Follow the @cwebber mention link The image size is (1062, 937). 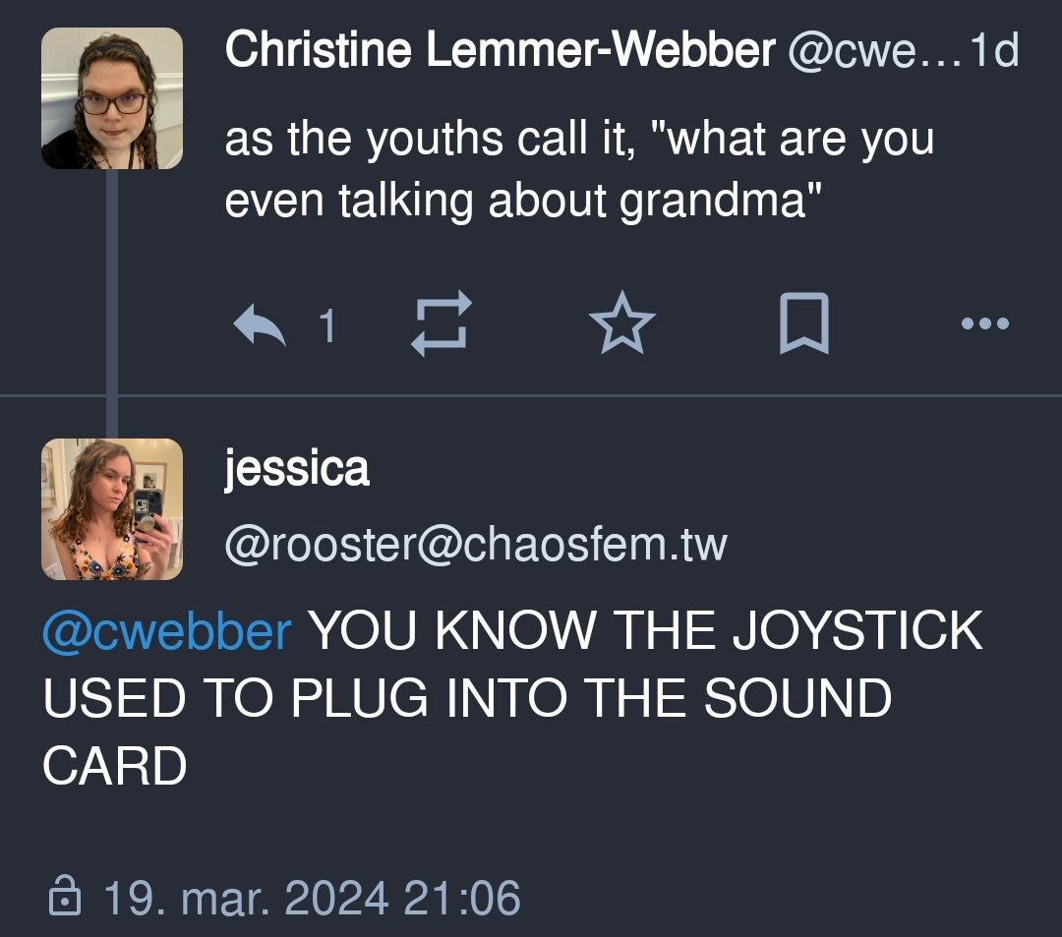coord(167,630)
